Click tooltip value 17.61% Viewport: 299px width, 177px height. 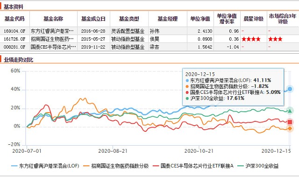point(235,99)
